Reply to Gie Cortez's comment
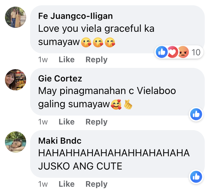The width and height of the screenshot is (215, 193). (97, 122)
